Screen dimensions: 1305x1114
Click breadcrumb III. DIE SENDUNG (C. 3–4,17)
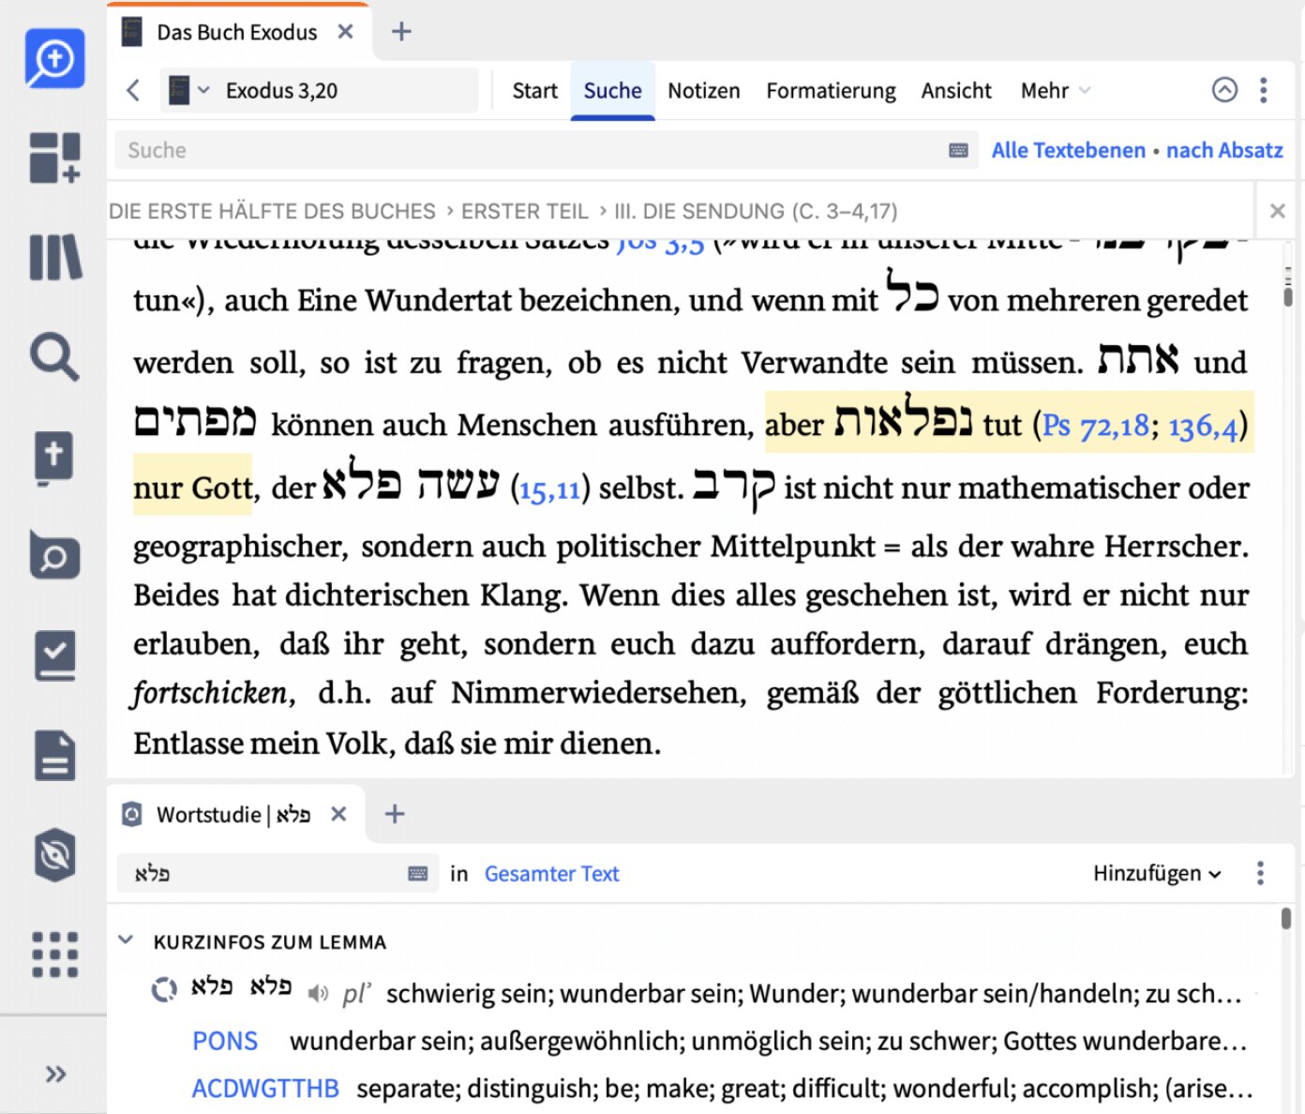click(755, 211)
